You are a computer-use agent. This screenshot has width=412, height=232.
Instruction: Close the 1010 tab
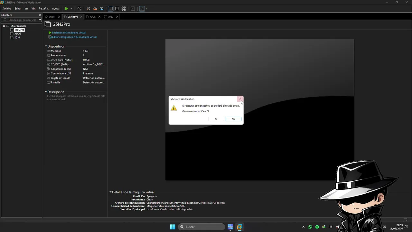coord(117,17)
